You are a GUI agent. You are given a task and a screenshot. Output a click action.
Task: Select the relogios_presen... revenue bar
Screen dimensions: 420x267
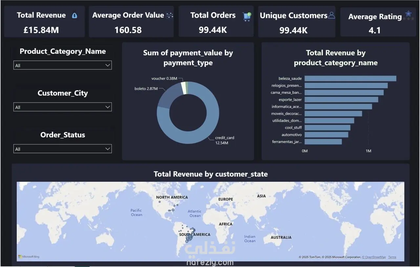click(x=346, y=85)
